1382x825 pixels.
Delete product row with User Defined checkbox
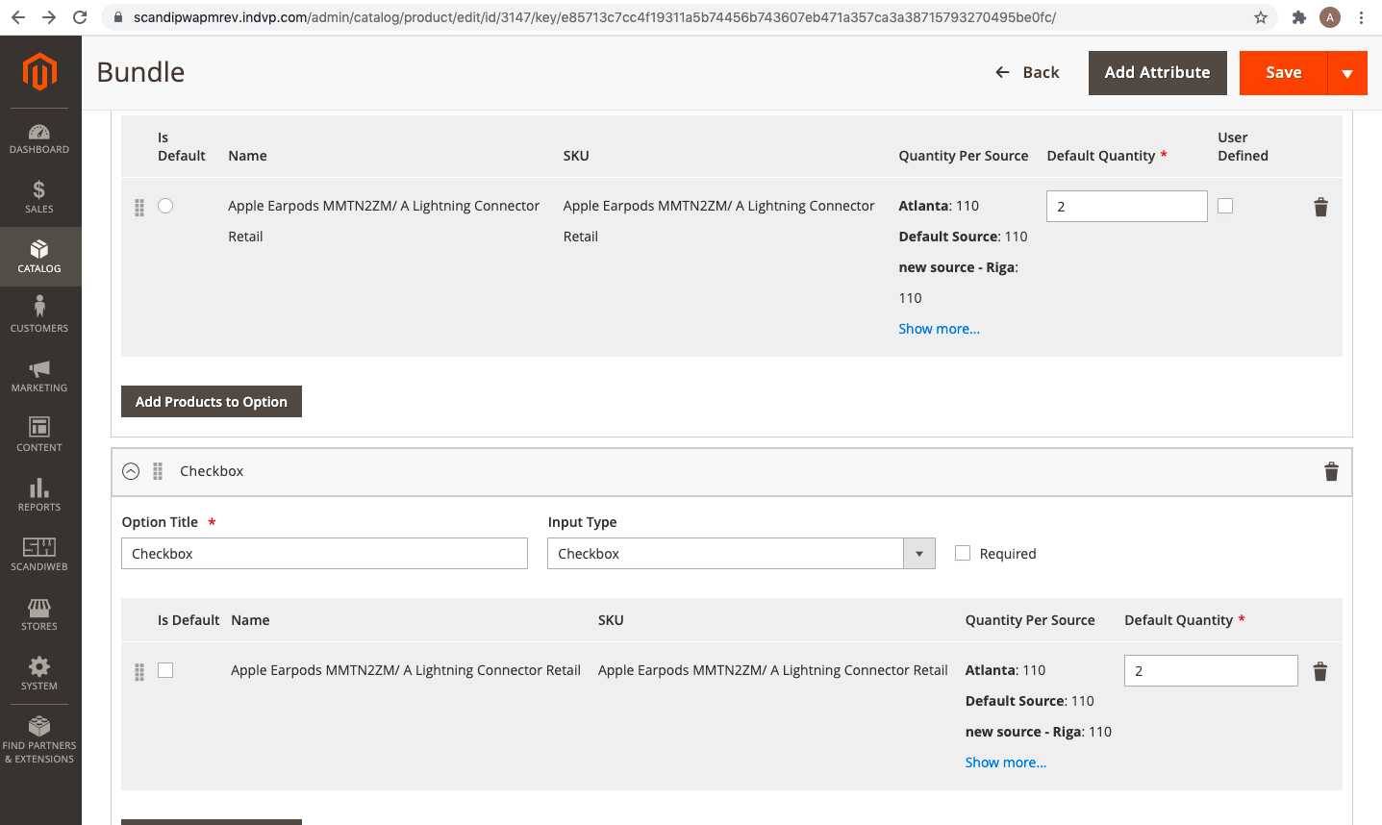tap(1320, 207)
